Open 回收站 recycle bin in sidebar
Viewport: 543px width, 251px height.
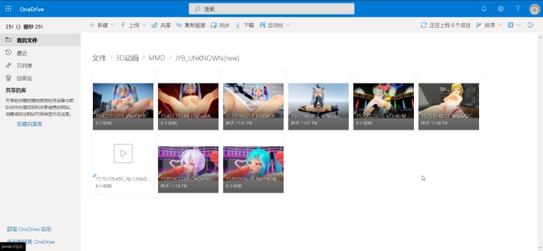click(40, 78)
